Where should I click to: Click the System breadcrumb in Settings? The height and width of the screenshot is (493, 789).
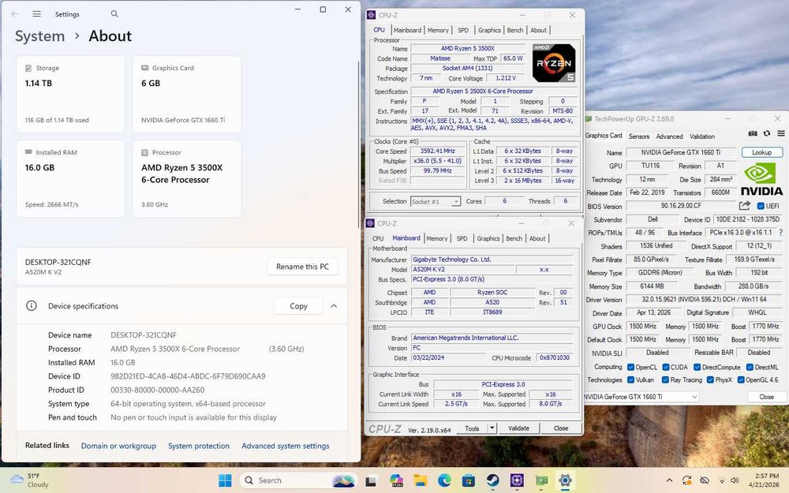(39, 36)
